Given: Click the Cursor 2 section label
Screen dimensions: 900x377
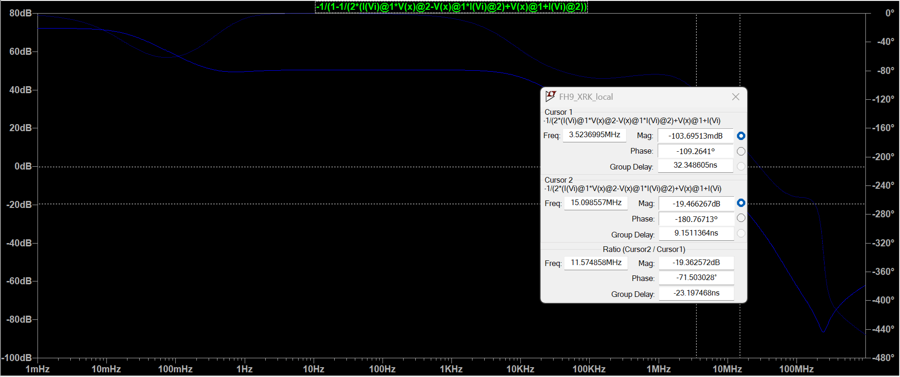Looking at the screenshot, I should [x=558, y=180].
